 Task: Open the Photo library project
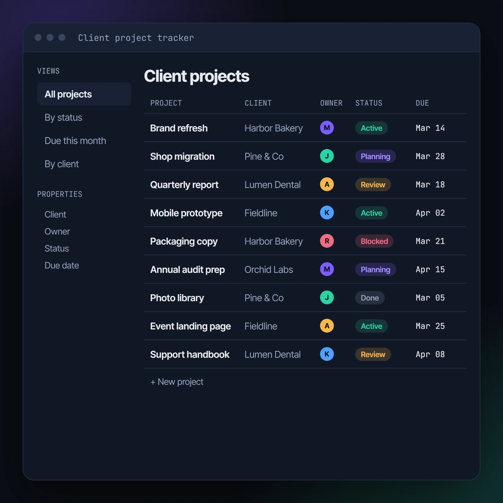tap(177, 298)
